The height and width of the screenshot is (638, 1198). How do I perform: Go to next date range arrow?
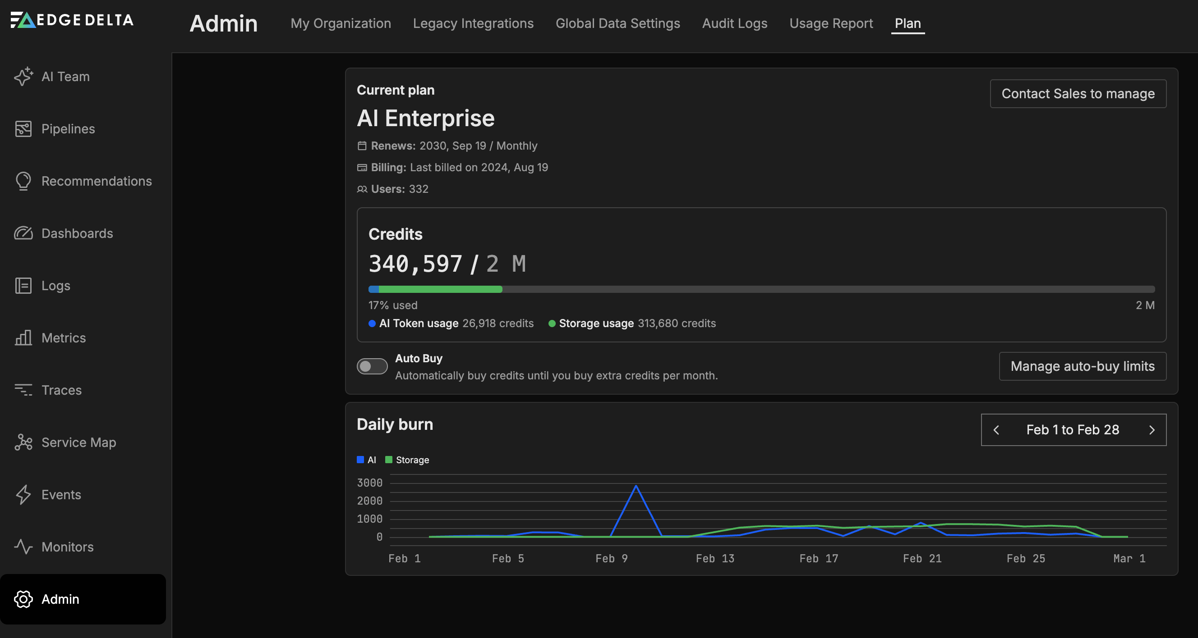coord(1152,430)
